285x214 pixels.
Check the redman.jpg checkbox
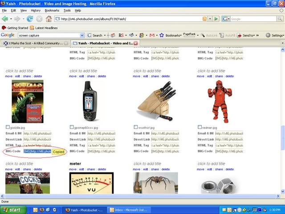(x=200, y=128)
